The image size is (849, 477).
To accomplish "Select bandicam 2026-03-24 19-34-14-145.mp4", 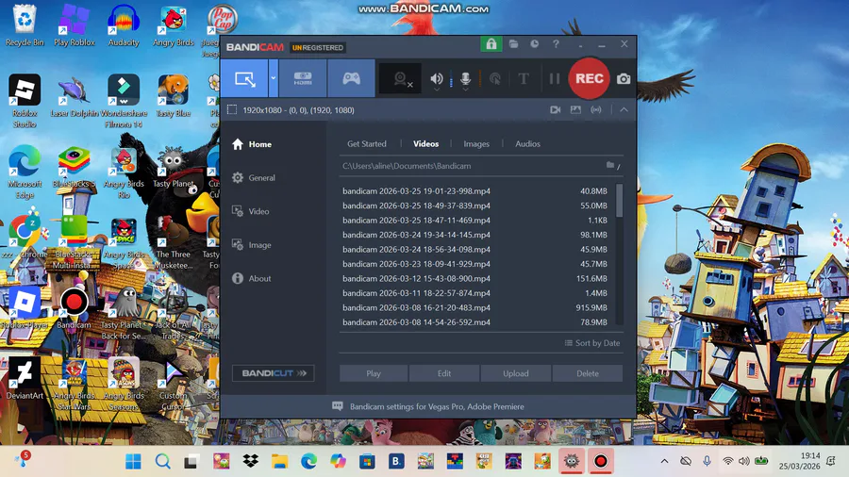I will (x=475, y=235).
